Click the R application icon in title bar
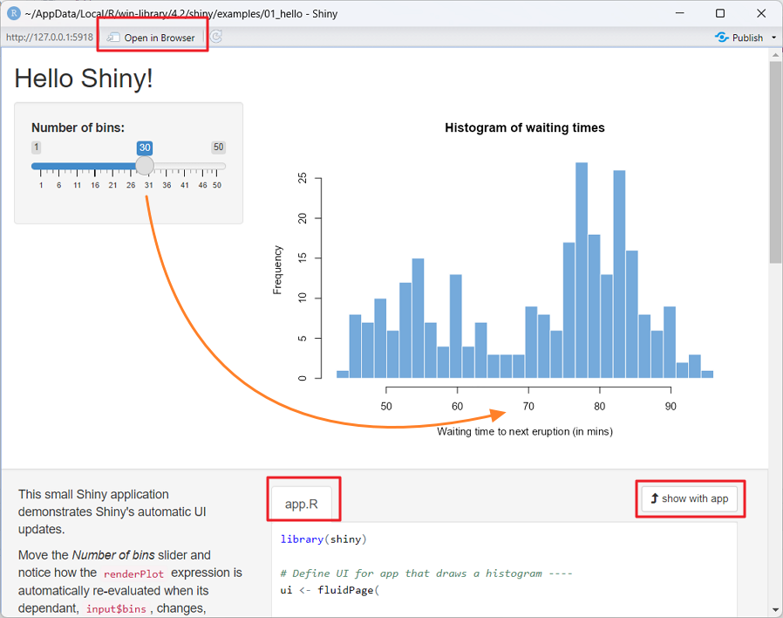Viewport: 783px width, 618px height. point(14,13)
